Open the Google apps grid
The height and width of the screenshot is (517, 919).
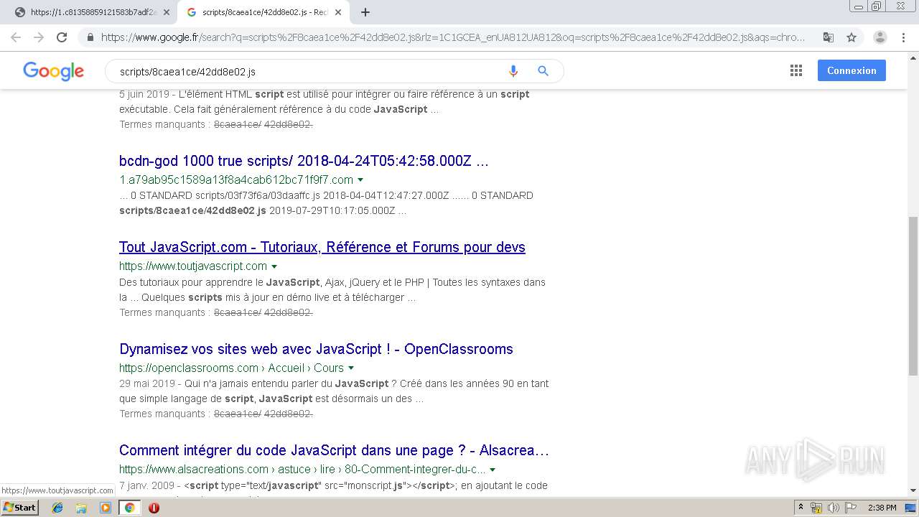point(796,70)
